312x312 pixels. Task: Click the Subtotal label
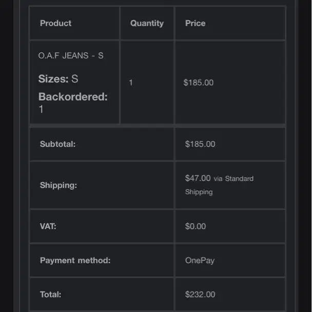point(57,144)
